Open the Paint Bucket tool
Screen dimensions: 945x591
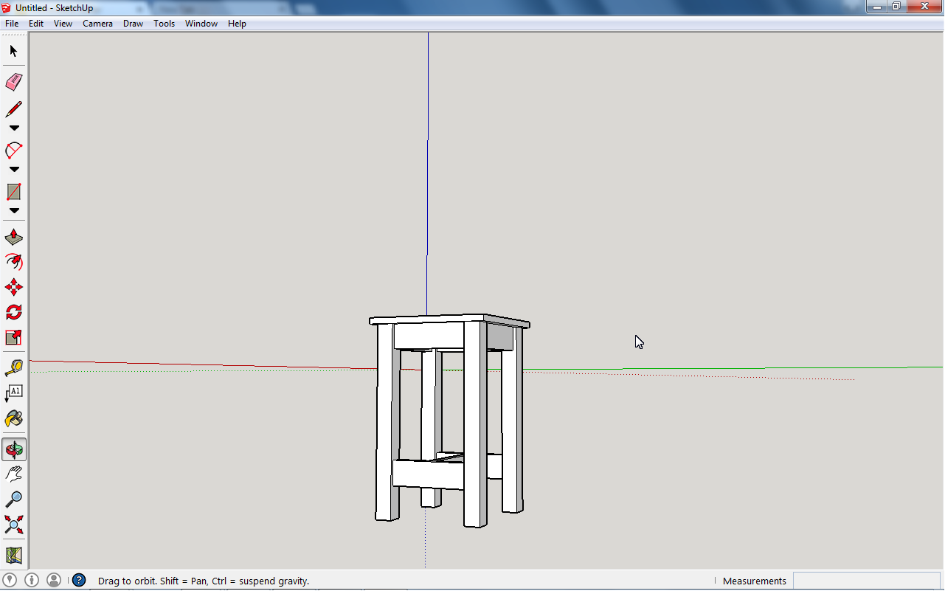tap(13, 418)
